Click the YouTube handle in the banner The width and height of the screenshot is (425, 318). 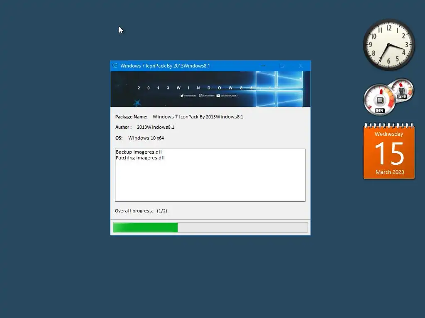point(227,96)
